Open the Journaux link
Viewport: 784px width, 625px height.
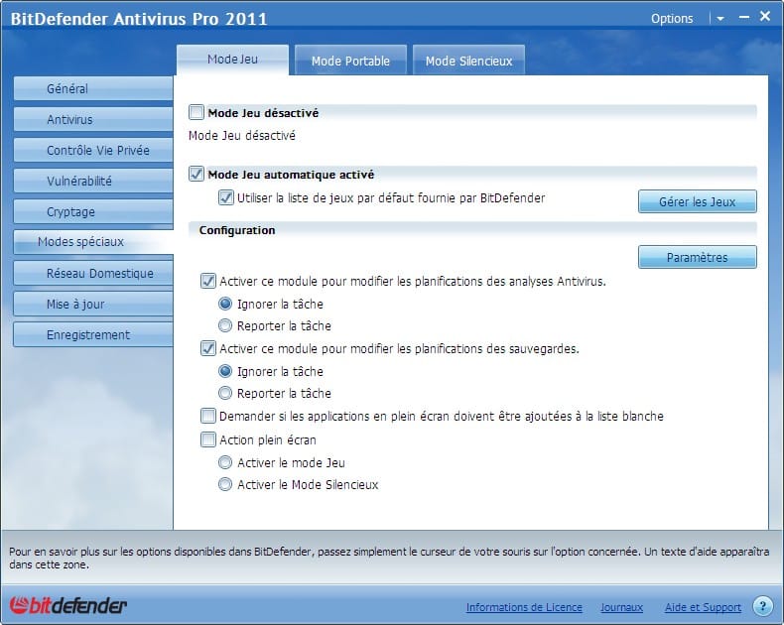[x=621, y=607]
